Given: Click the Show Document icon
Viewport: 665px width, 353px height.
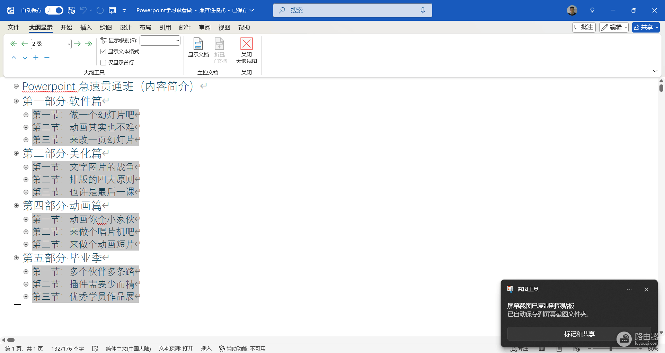Looking at the screenshot, I should [x=198, y=47].
